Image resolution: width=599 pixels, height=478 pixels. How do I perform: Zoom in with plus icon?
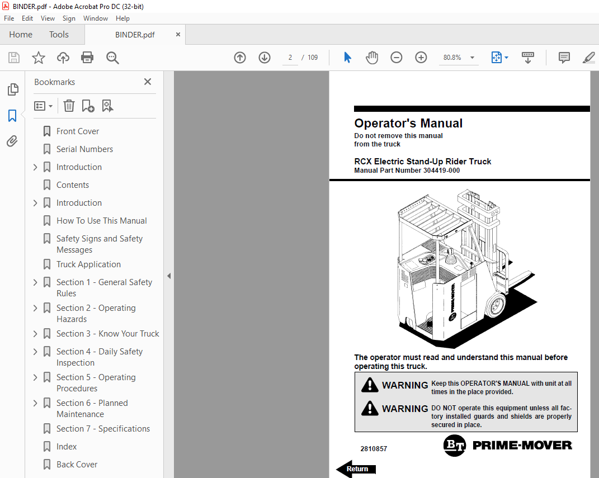pos(421,58)
